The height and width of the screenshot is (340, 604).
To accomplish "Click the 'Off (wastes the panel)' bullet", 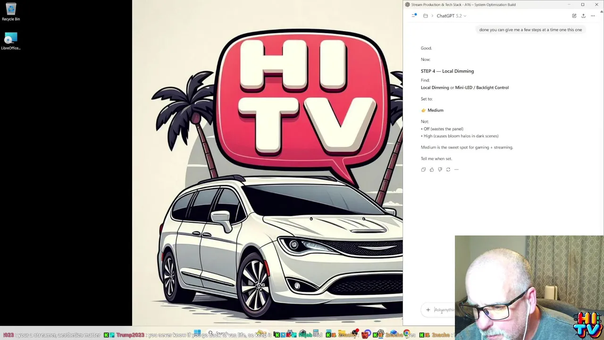I will tap(442, 129).
